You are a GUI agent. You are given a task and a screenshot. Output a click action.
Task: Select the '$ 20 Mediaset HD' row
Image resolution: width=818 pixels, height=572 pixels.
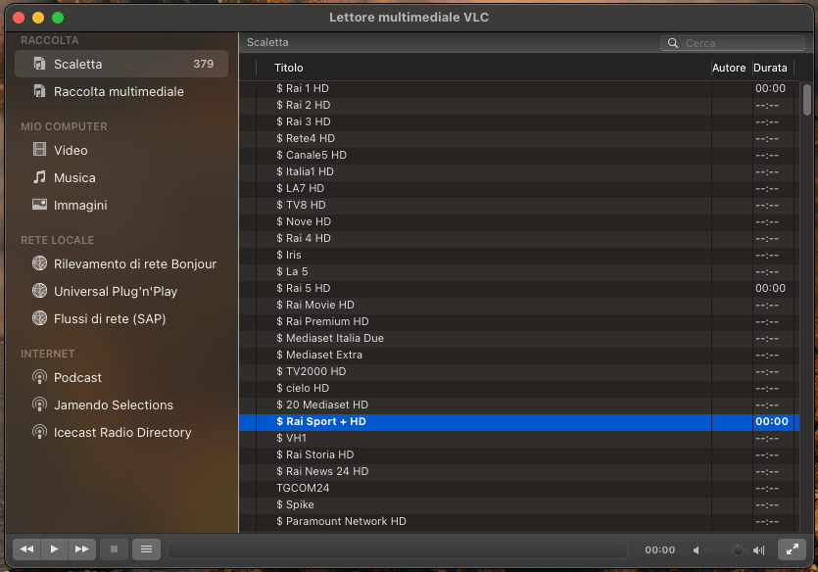[519, 405]
